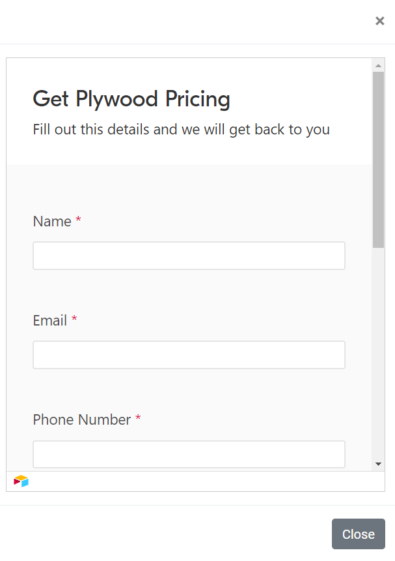Click the red asterisk beside Email
Viewport: 395px width, 561px height.
74,320
